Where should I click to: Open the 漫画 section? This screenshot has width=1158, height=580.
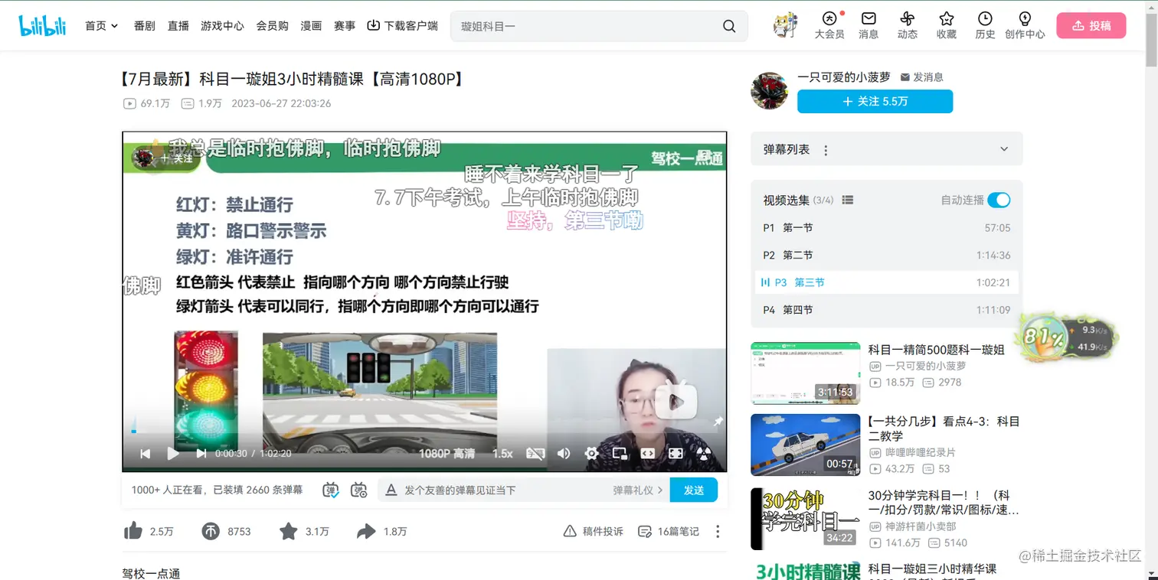[x=311, y=26]
